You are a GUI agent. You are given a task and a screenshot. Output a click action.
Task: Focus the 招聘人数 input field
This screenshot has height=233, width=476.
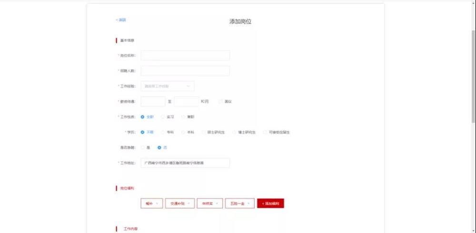[185, 71]
